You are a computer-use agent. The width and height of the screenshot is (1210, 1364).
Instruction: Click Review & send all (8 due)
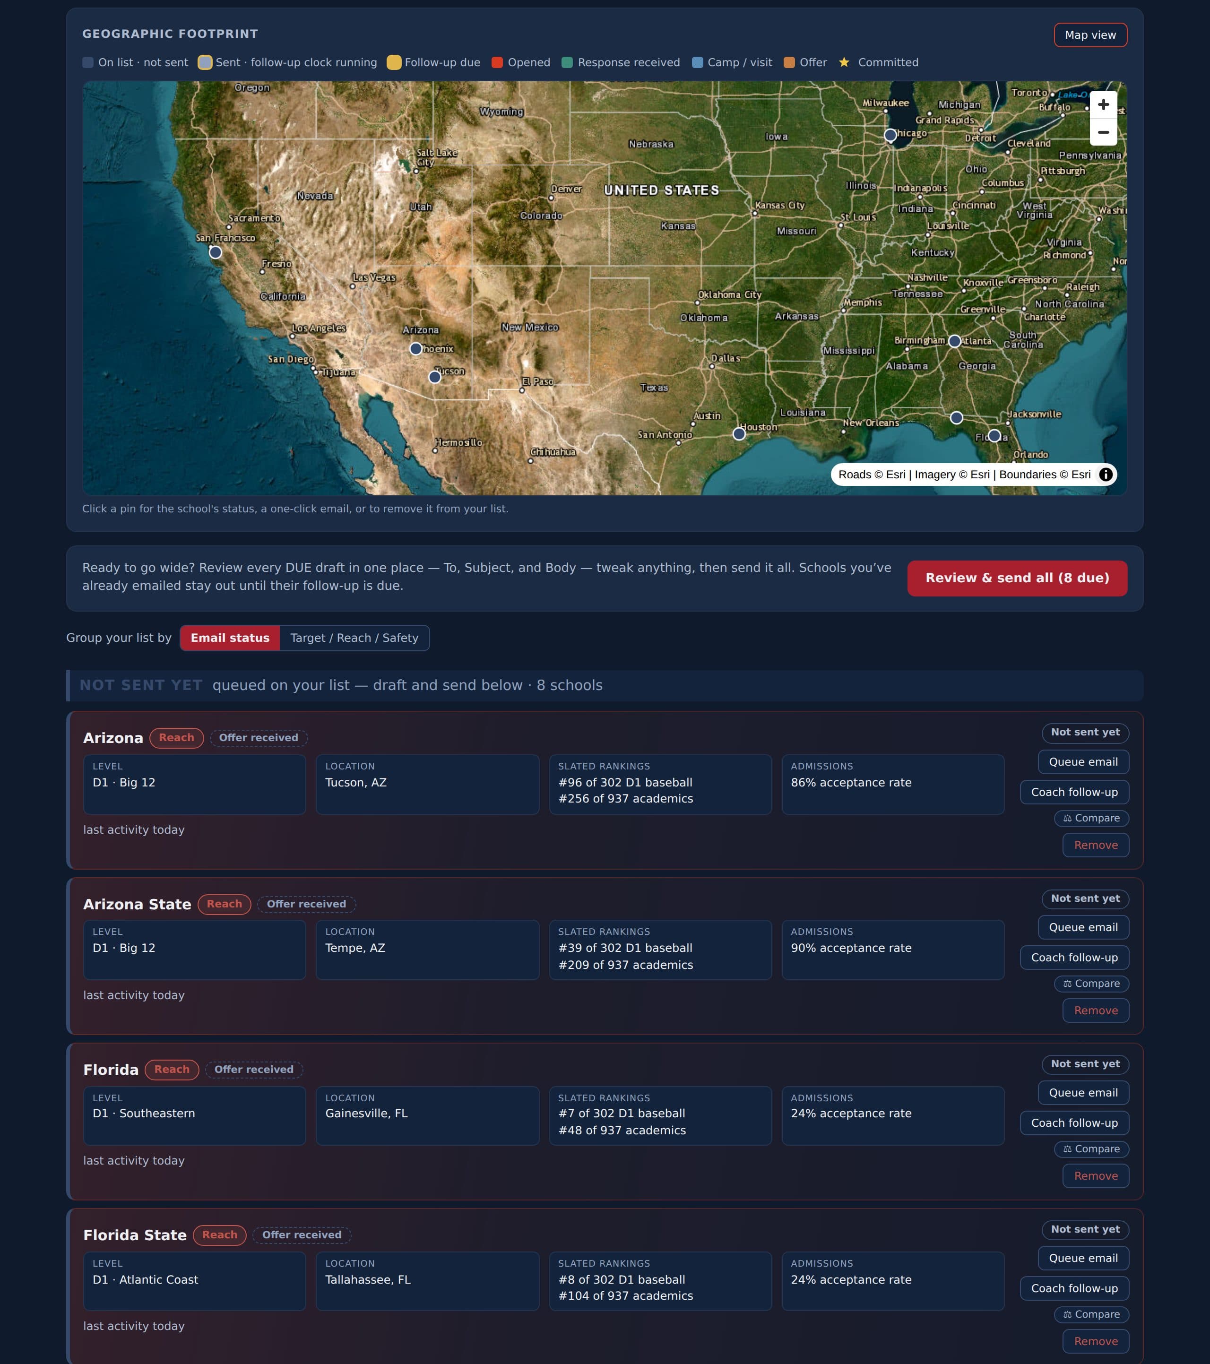pyautogui.click(x=1017, y=578)
